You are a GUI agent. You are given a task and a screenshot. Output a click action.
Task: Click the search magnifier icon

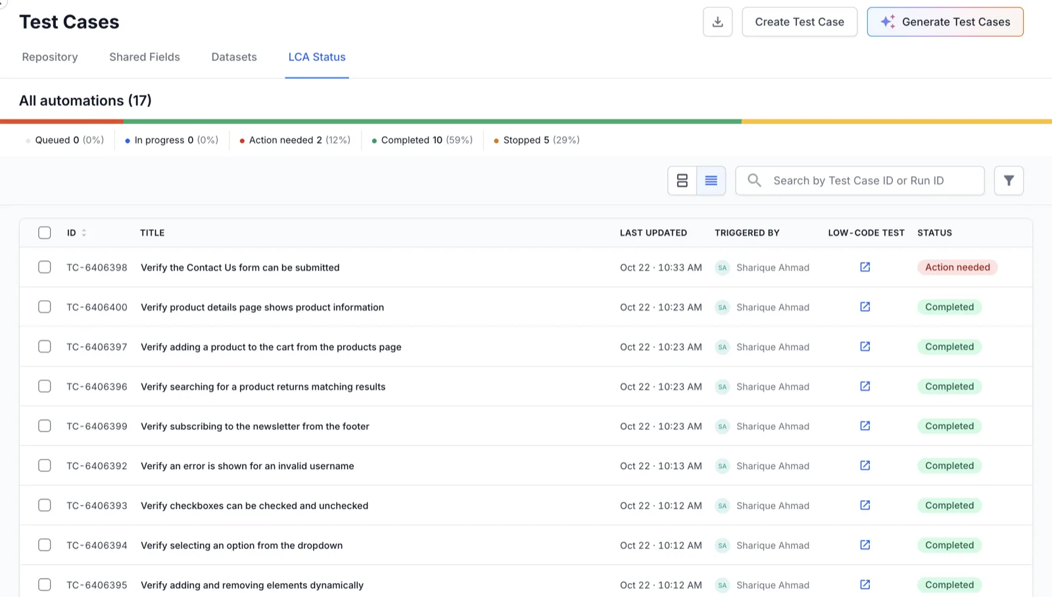[754, 180]
